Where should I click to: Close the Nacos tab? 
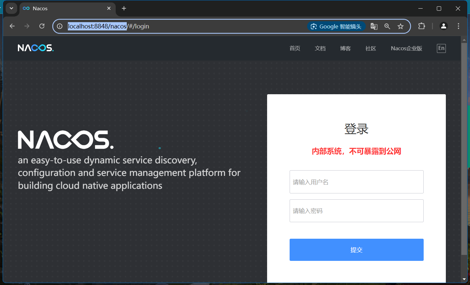[109, 8]
